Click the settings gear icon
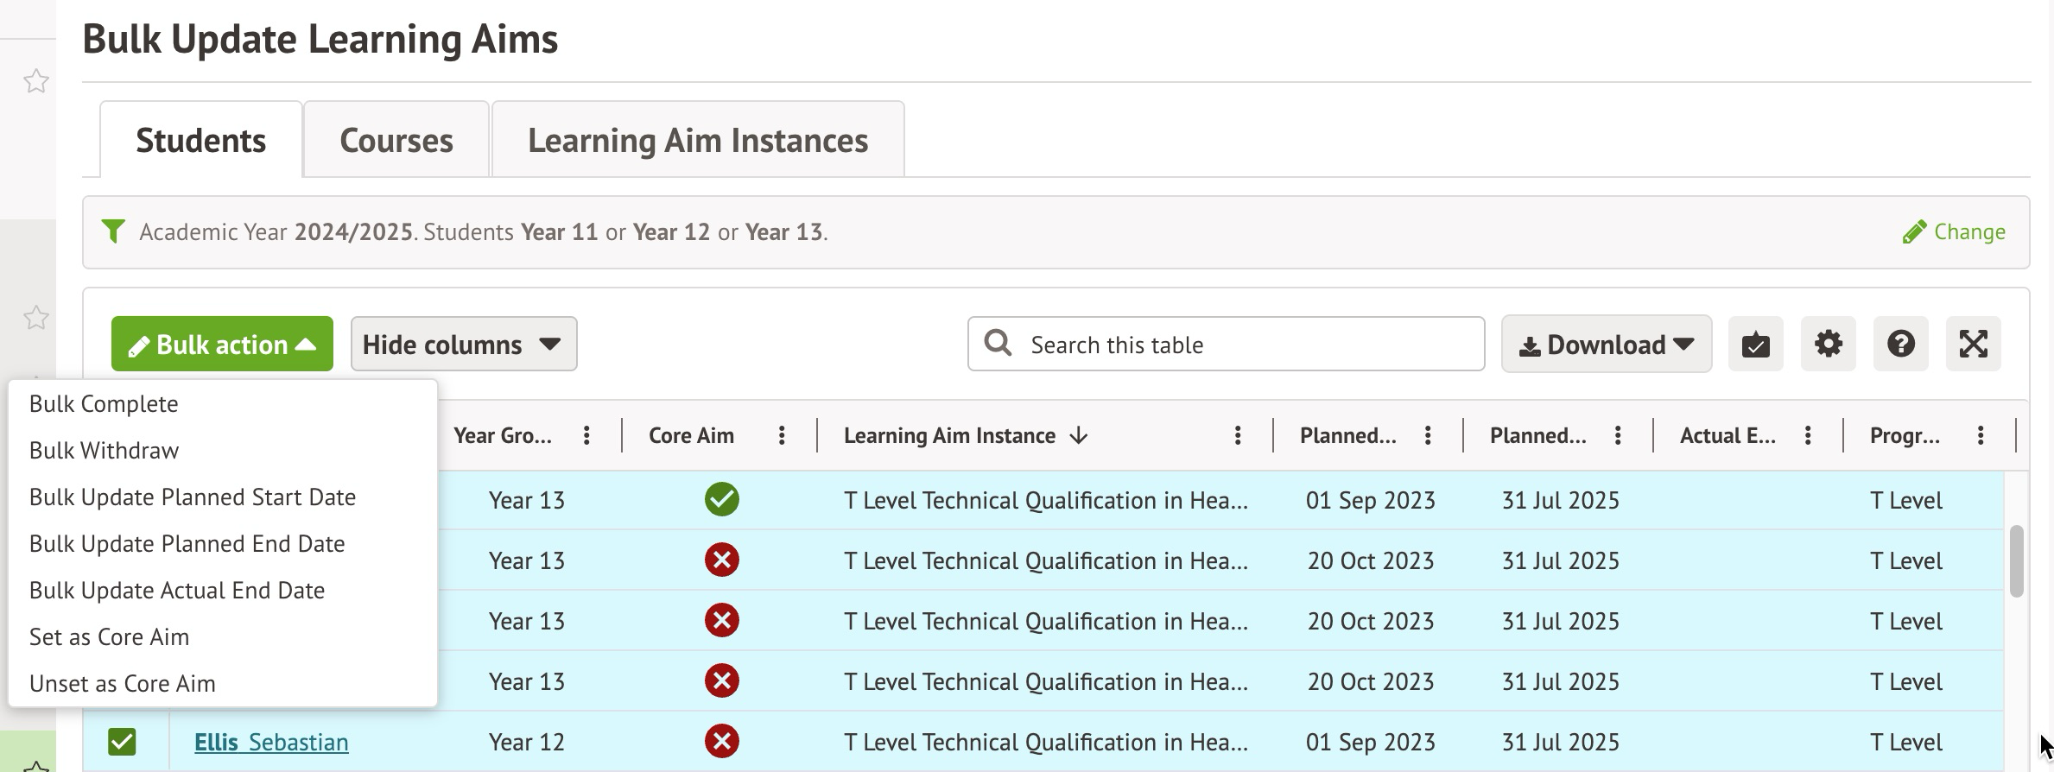Image resolution: width=2054 pixels, height=772 pixels. [x=1828, y=344]
